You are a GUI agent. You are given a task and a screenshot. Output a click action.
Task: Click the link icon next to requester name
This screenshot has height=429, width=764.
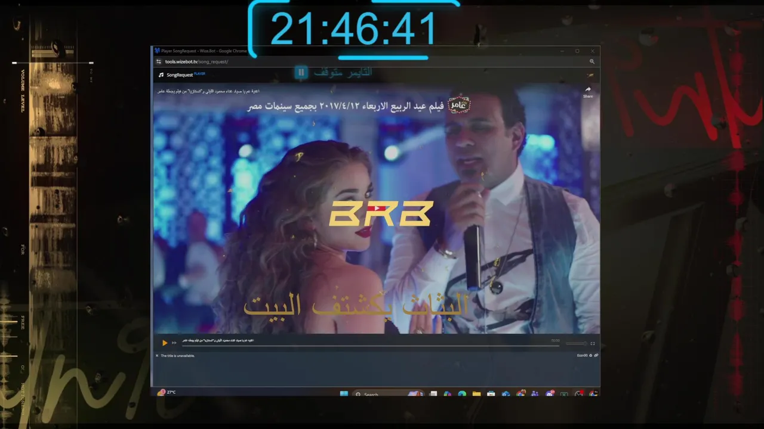coord(596,356)
